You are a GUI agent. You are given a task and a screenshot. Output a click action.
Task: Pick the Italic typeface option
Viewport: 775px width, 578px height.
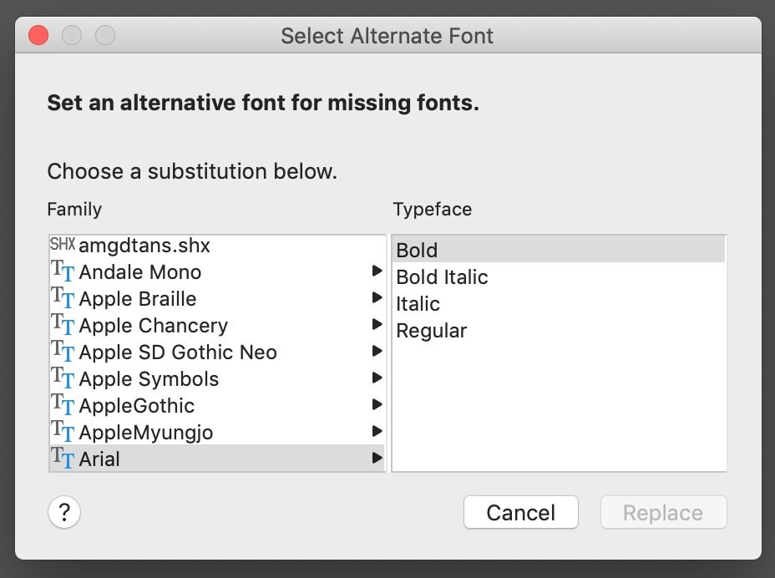pyautogui.click(x=418, y=303)
